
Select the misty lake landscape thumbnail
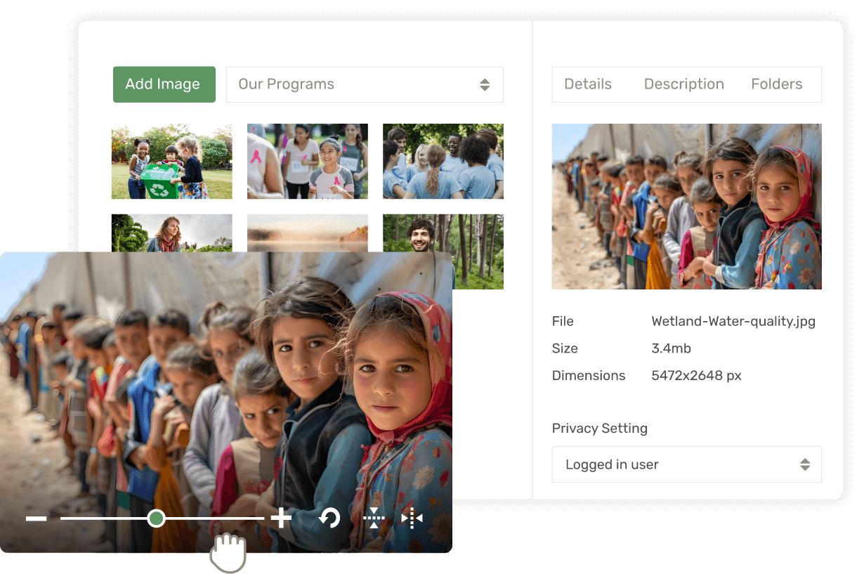(308, 233)
